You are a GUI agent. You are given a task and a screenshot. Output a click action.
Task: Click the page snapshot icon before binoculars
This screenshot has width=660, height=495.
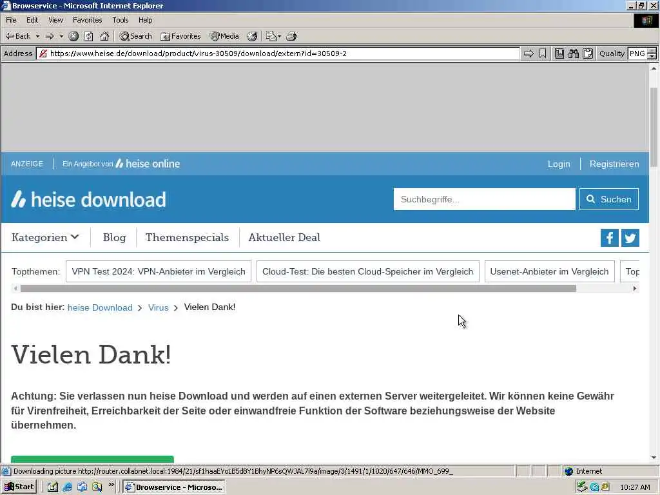[559, 53]
